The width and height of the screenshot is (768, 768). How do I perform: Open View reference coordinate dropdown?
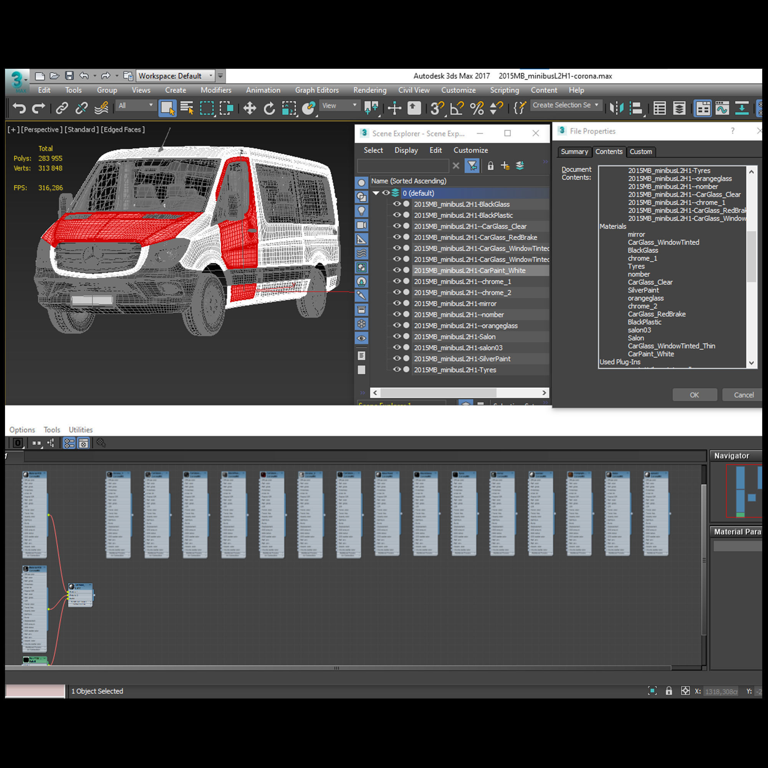[339, 105]
